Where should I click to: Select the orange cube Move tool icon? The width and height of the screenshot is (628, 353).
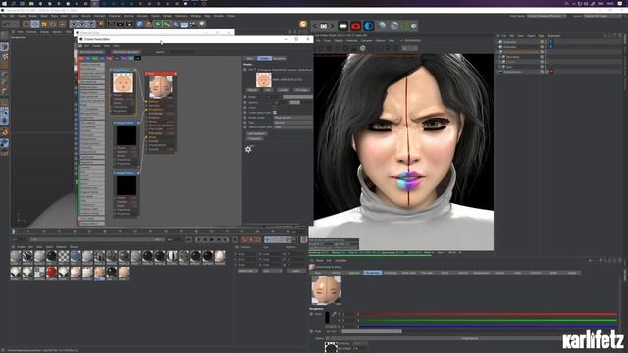pyautogui.click(x=44, y=25)
